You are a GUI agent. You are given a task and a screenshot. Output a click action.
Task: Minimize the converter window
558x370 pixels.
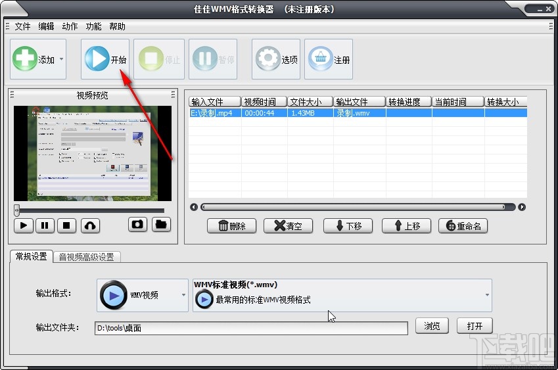(540, 10)
